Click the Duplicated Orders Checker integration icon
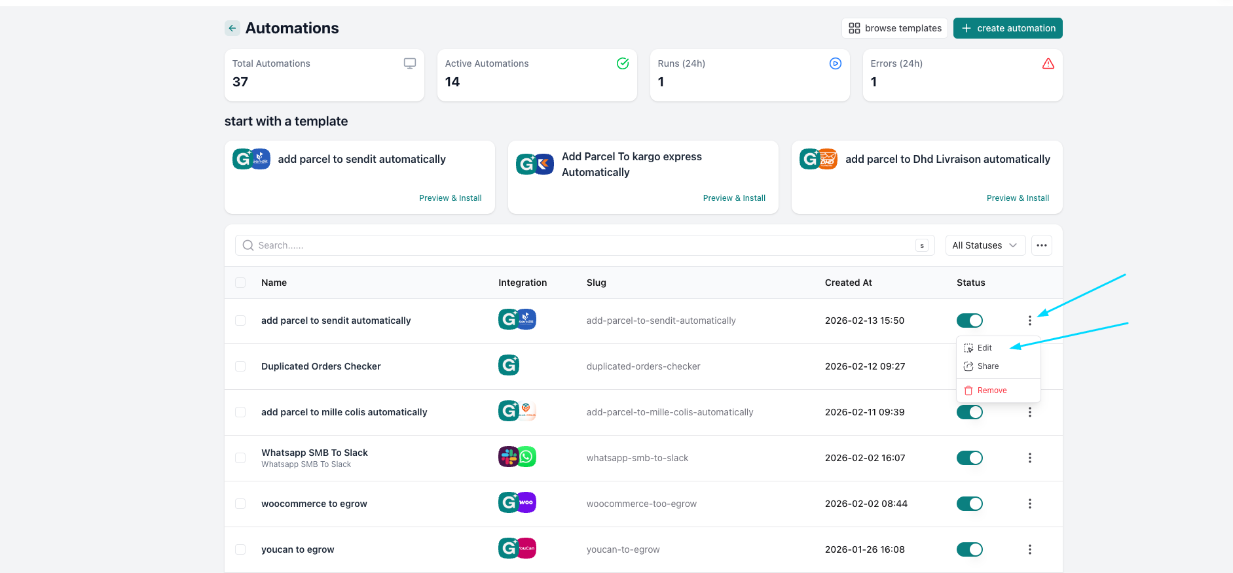Screen dimensions: 1233x573 click(x=509, y=365)
